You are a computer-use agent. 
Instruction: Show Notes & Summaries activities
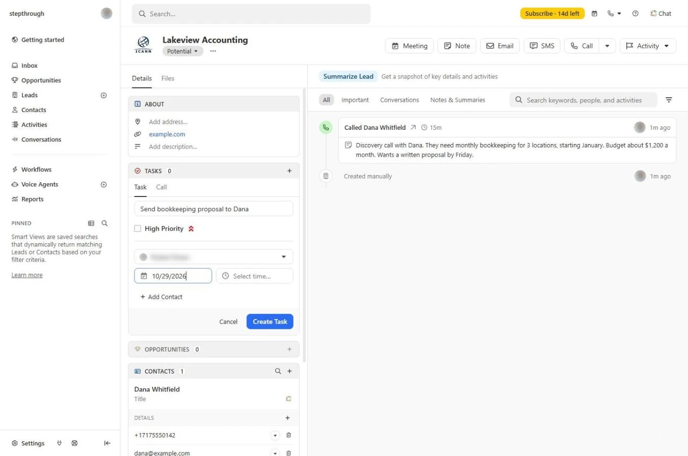pos(458,100)
